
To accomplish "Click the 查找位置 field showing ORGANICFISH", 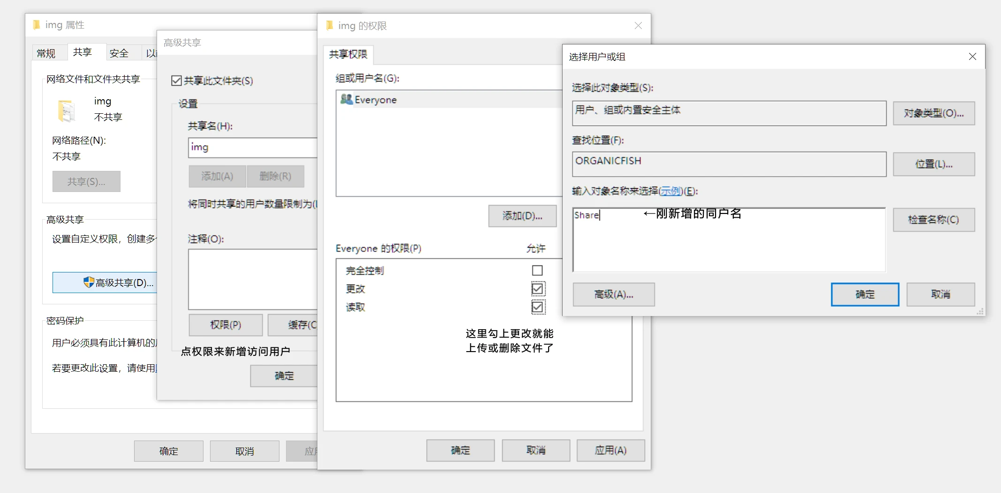I will point(729,164).
